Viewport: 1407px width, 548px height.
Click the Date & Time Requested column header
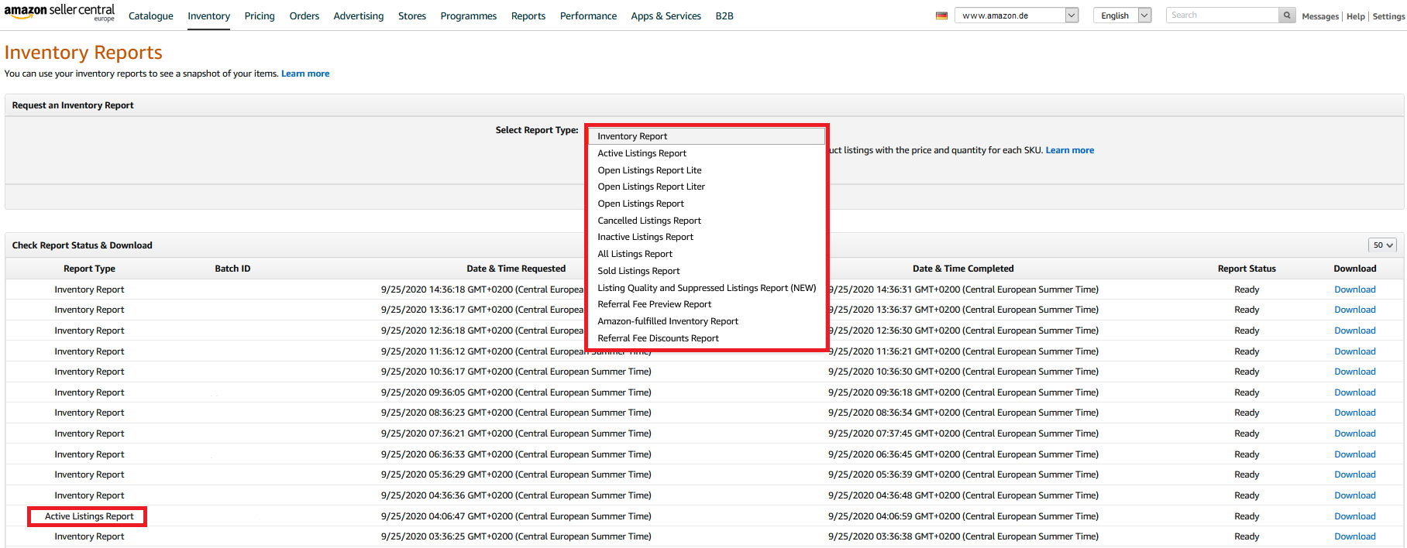(x=516, y=269)
